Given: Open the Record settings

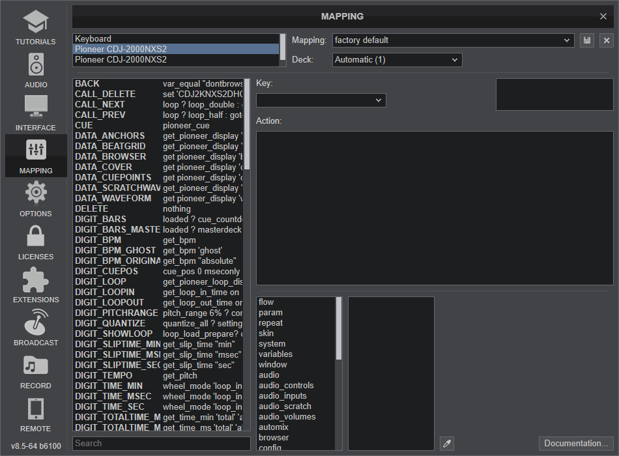Looking at the screenshot, I should point(36,371).
